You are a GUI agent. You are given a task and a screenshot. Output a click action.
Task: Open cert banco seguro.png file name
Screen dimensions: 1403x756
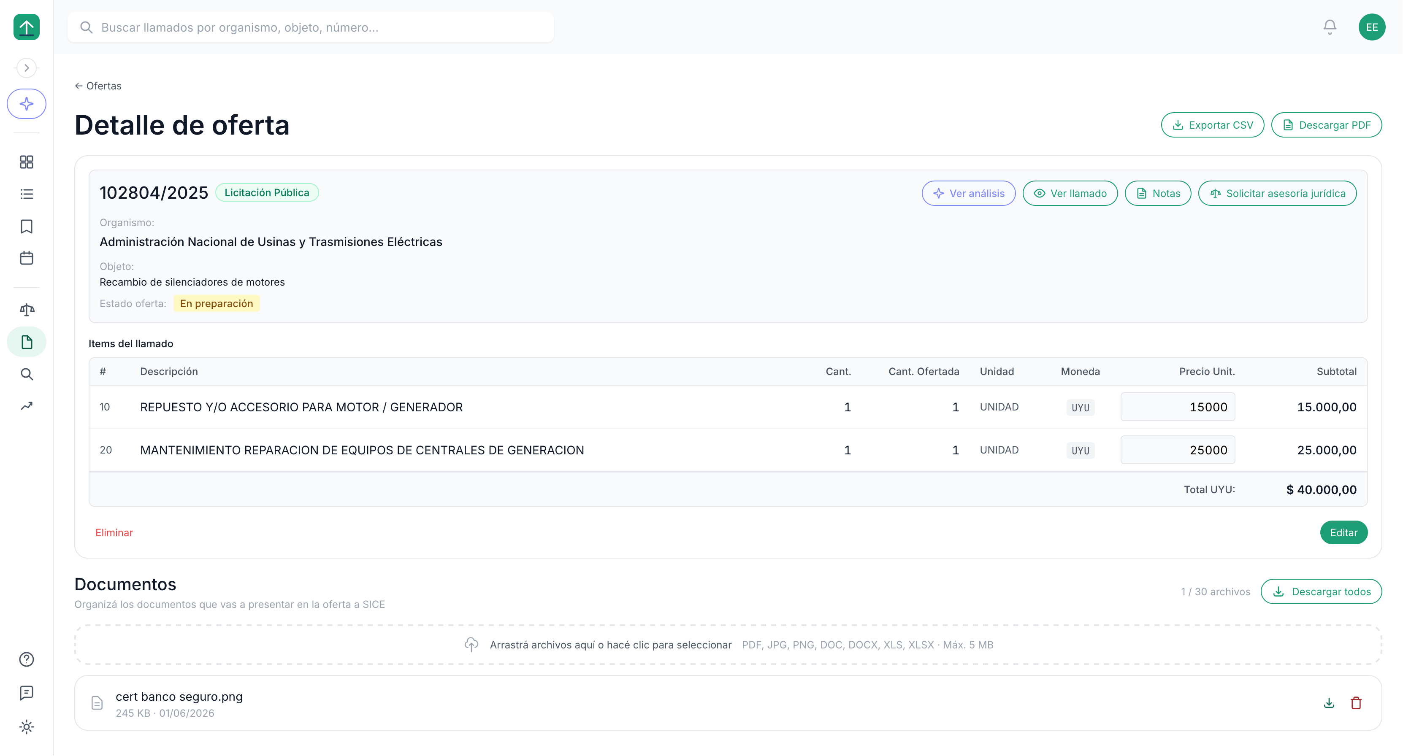pos(179,696)
